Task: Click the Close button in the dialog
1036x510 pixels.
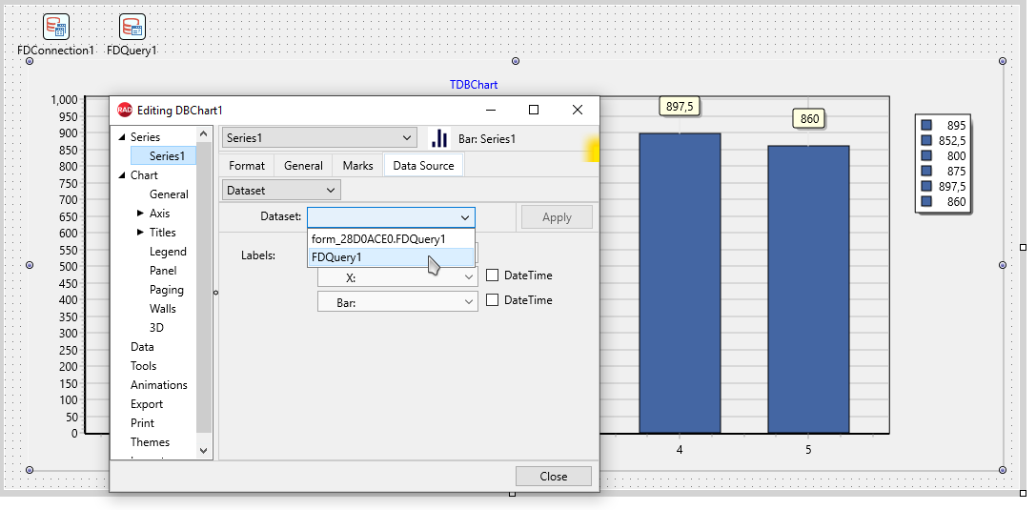Action: (553, 477)
